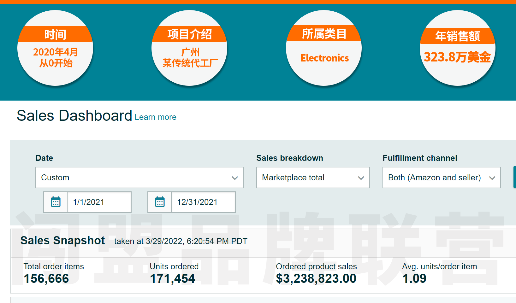Click the chevron arrow in Date dropdown
This screenshot has height=303, width=516.
[234, 178]
